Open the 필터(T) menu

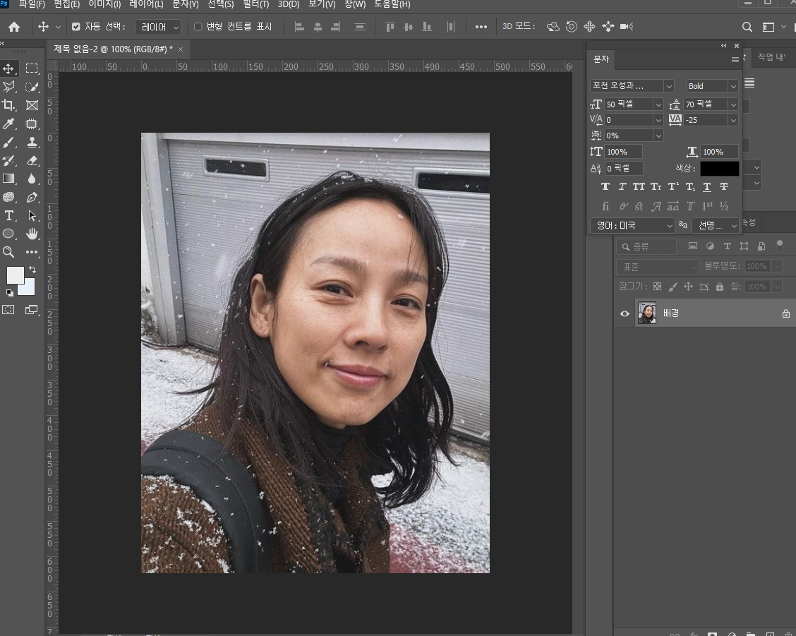pos(256,4)
